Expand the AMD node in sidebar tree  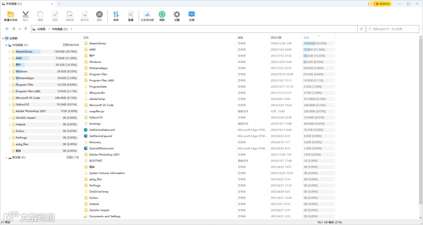coord(9,58)
